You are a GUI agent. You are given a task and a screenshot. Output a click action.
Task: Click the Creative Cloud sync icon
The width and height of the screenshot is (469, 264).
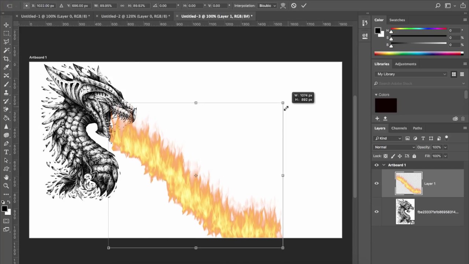(455, 118)
